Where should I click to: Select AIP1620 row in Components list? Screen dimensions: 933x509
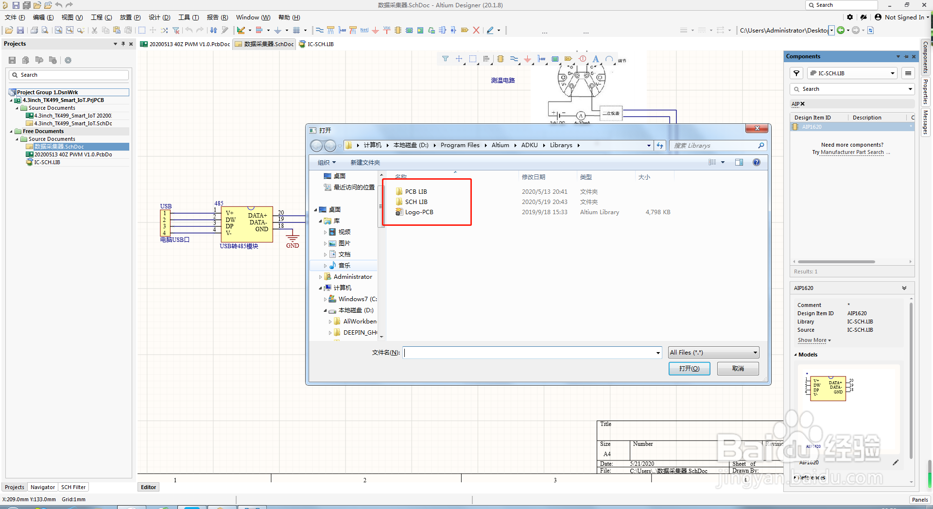click(x=852, y=127)
